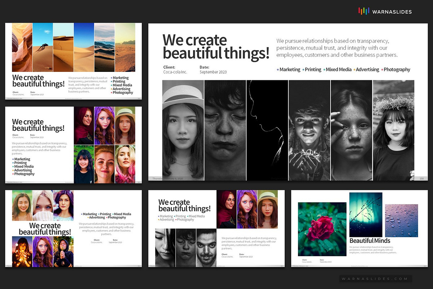Click the blonde woman covering face with sweater
This screenshot has height=289, width=433.
pyautogui.click(x=43, y=205)
